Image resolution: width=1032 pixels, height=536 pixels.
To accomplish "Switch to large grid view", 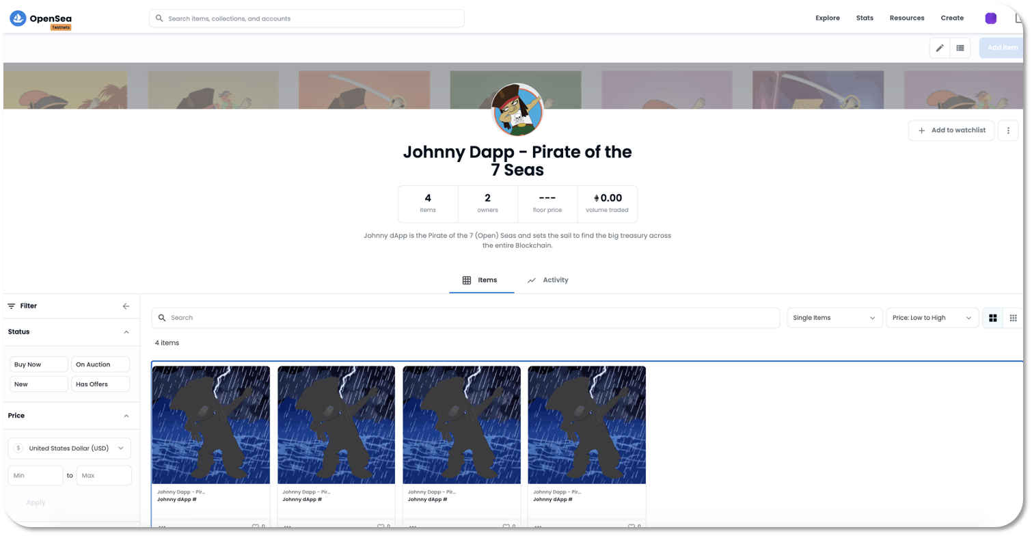I will pos(992,318).
